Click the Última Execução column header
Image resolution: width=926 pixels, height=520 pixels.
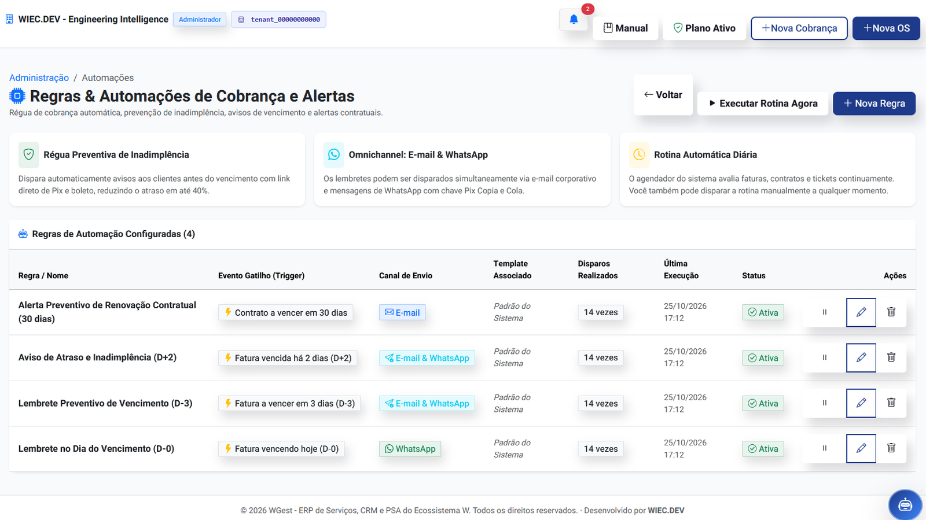(x=681, y=270)
